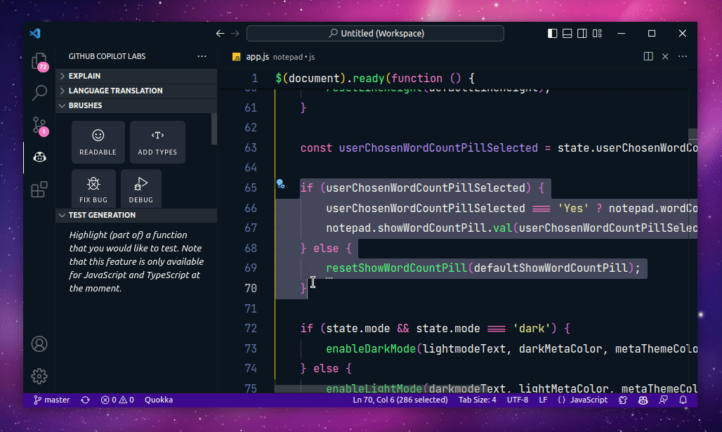
Task: Toggle the primary sidebar visibility
Action: [552, 33]
